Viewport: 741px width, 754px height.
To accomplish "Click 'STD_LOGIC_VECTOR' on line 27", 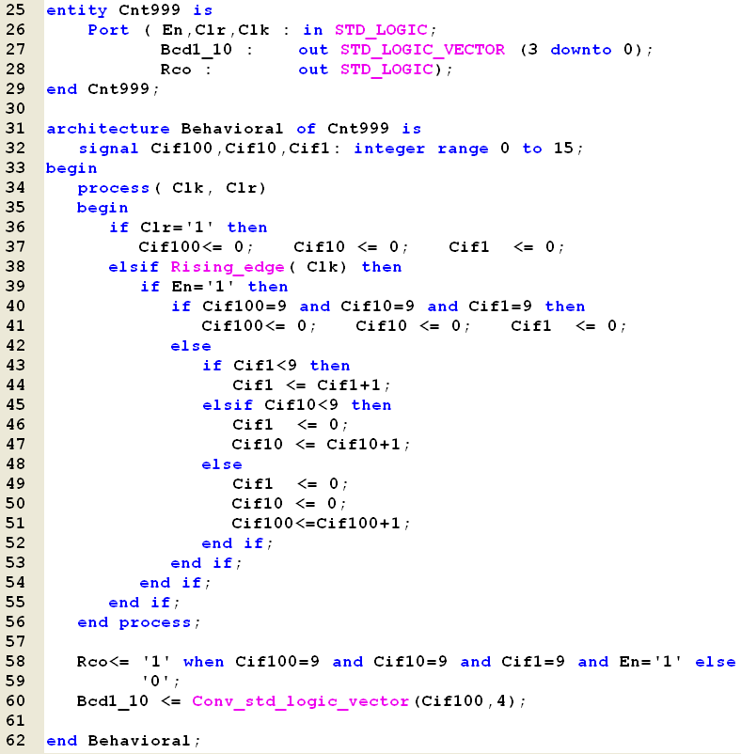I will pyautogui.click(x=422, y=50).
